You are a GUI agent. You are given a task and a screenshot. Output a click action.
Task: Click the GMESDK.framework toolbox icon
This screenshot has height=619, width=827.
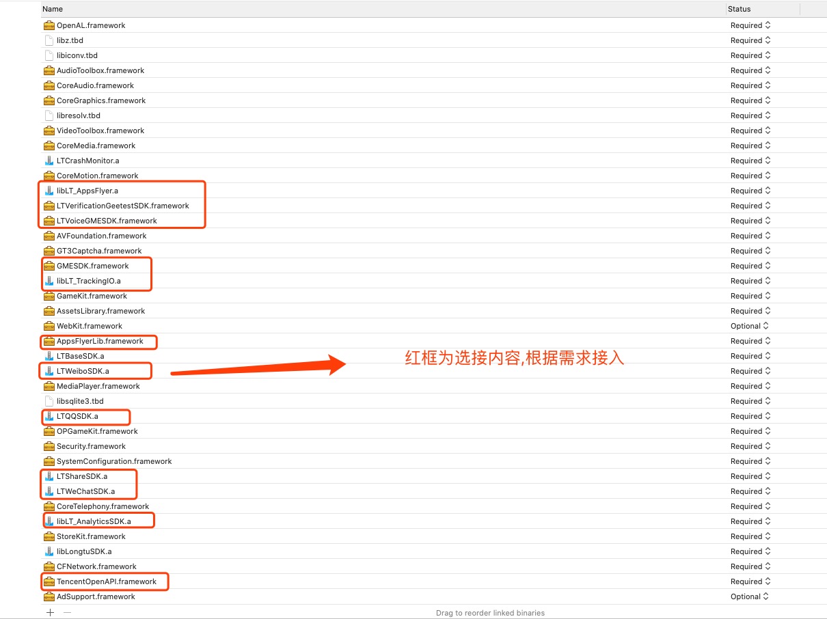tap(49, 266)
